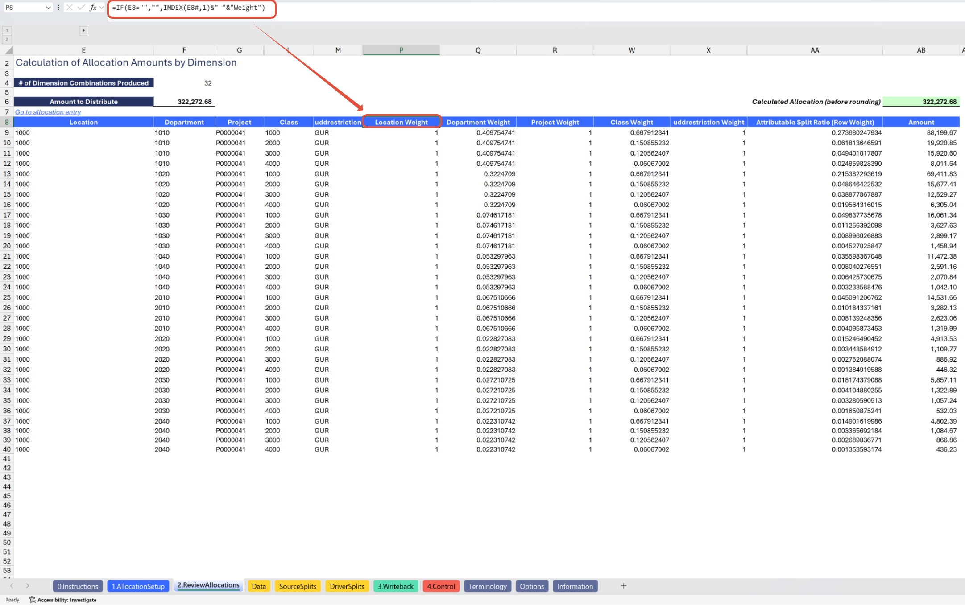
Task: Click the next sheet navigation arrow
Action: (27, 586)
